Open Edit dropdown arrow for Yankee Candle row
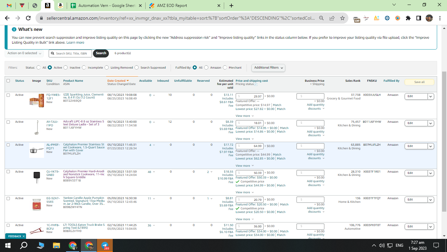Screen dimensions: 447x252 (431, 200)
